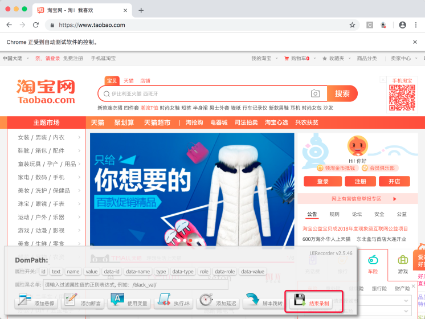The height and width of the screenshot is (319, 425).
Task: Click the orange mascot avatar
Action: click(x=358, y=146)
